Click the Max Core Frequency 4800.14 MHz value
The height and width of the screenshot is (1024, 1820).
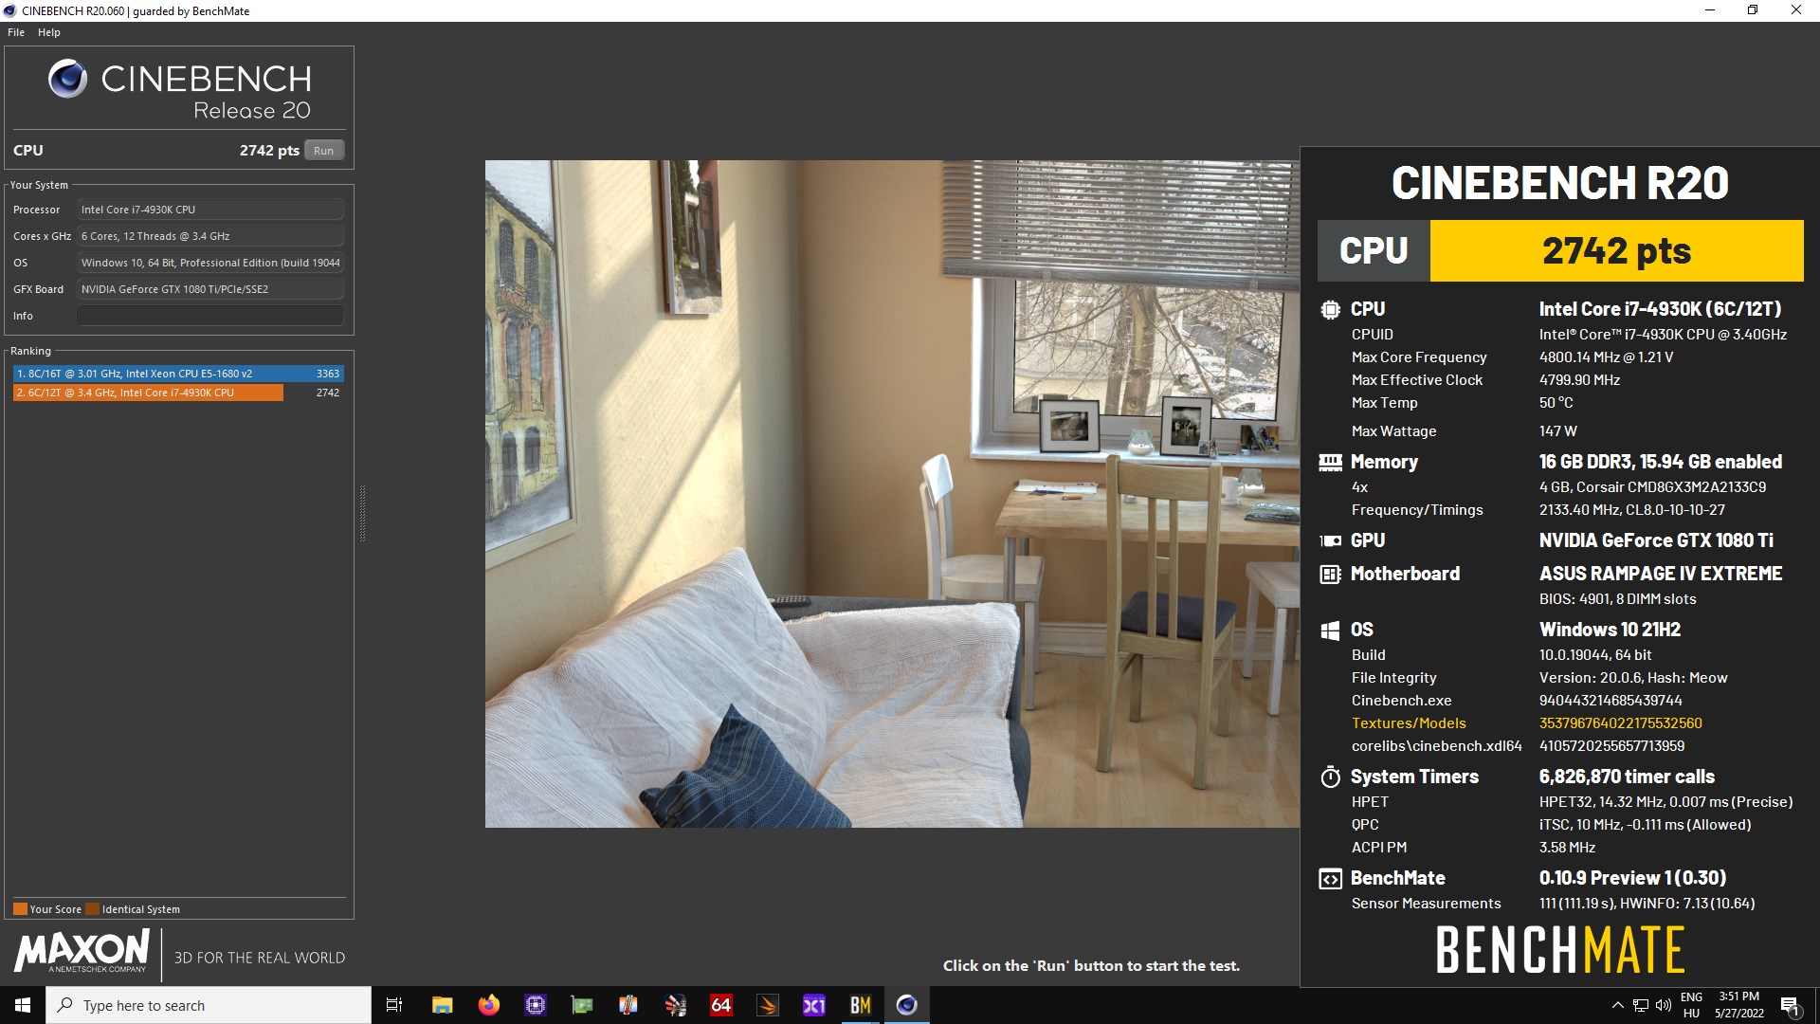tap(1606, 357)
